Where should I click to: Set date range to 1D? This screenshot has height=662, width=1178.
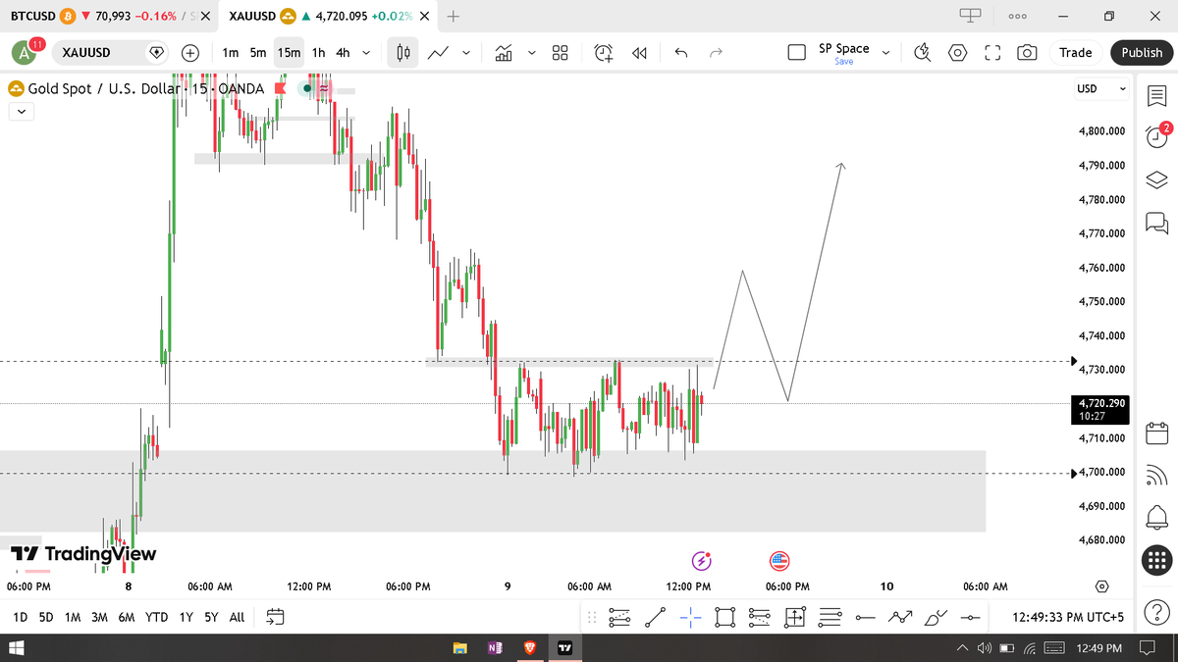coord(21,617)
